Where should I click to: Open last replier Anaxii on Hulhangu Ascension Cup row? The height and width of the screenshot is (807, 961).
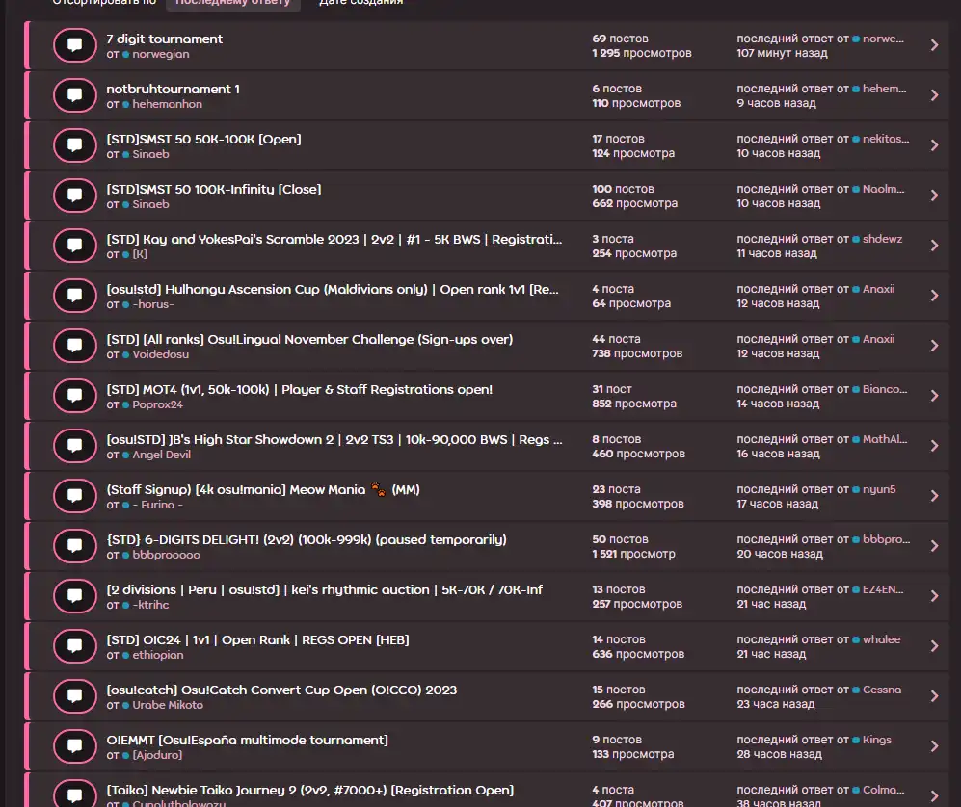coord(878,289)
